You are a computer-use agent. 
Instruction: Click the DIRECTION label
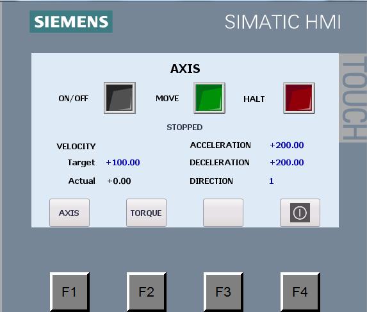coord(211,181)
